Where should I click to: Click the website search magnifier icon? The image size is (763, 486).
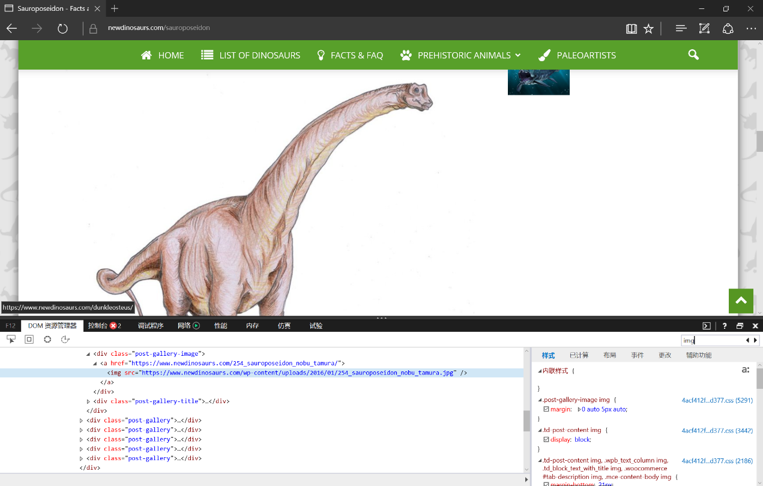pos(693,55)
